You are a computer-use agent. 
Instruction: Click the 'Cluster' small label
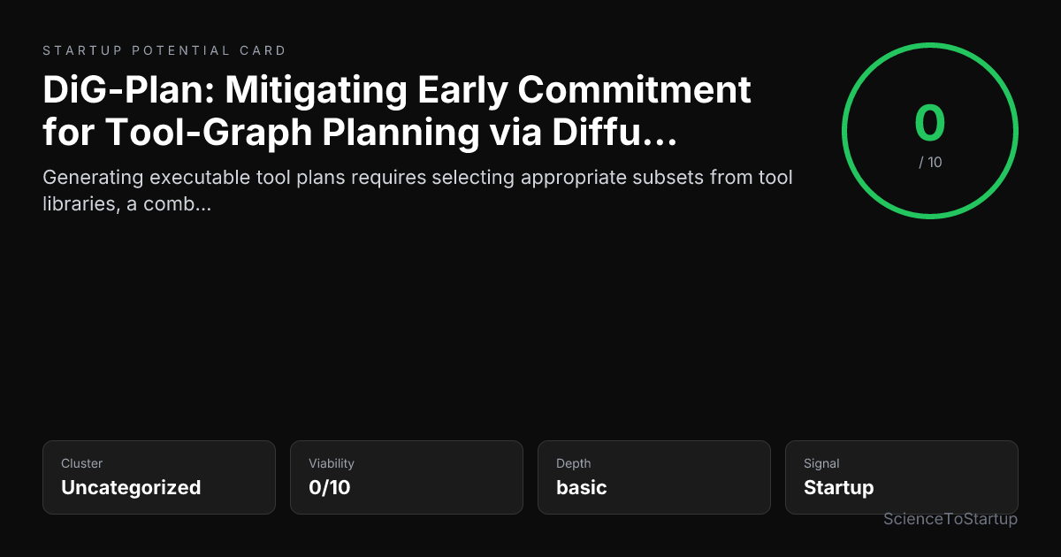pyautogui.click(x=82, y=463)
